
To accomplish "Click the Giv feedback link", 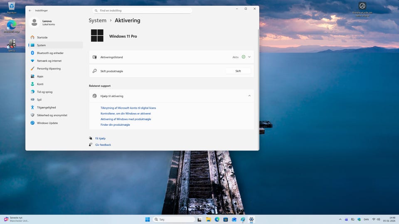I will [x=103, y=145].
